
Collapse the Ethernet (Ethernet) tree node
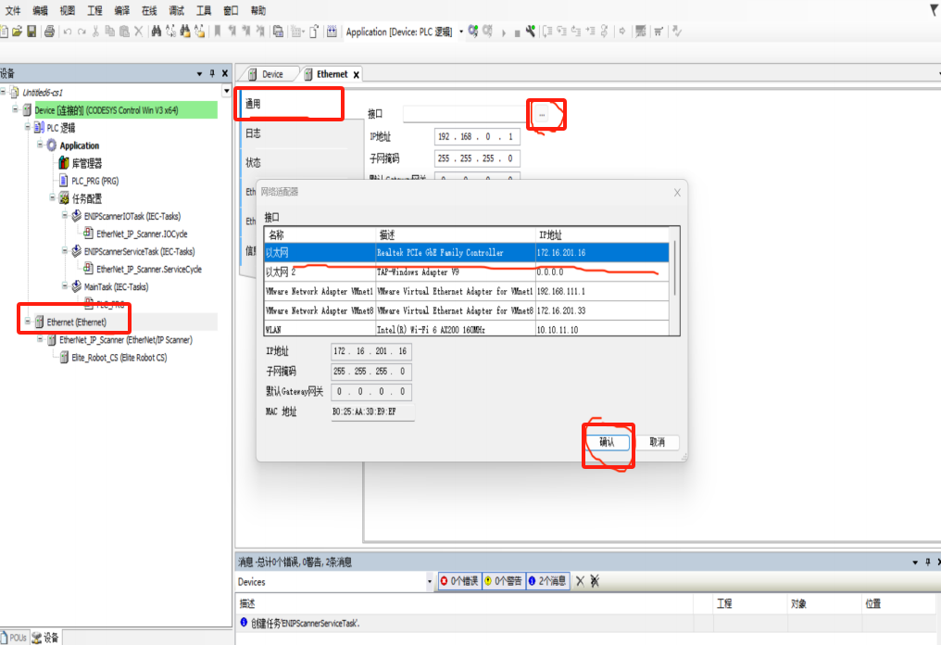tap(28, 322)
